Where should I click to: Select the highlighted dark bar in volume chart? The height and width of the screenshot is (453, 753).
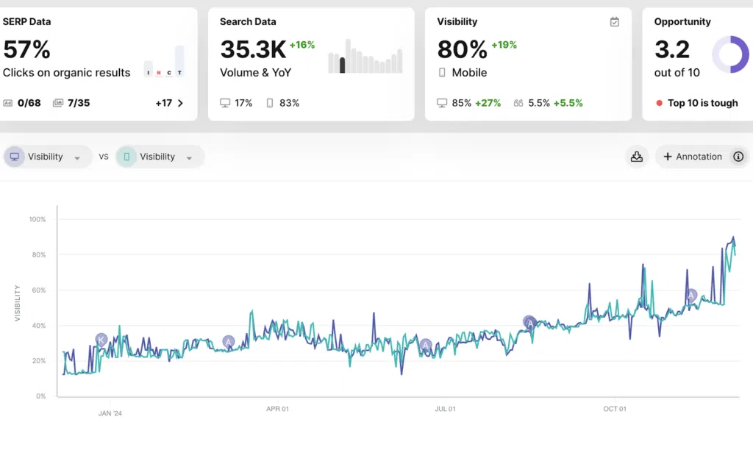343,65
